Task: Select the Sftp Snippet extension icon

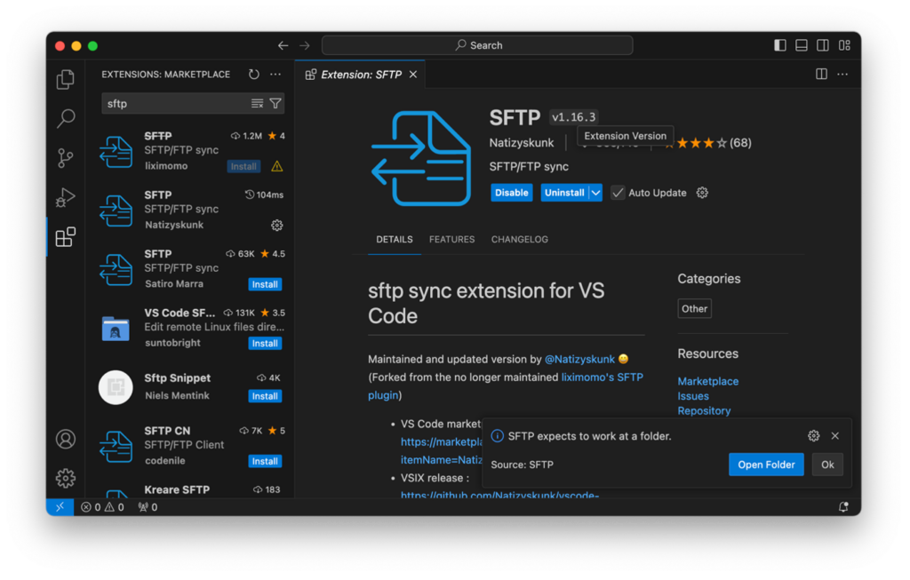Action: [x=116, y=387]
